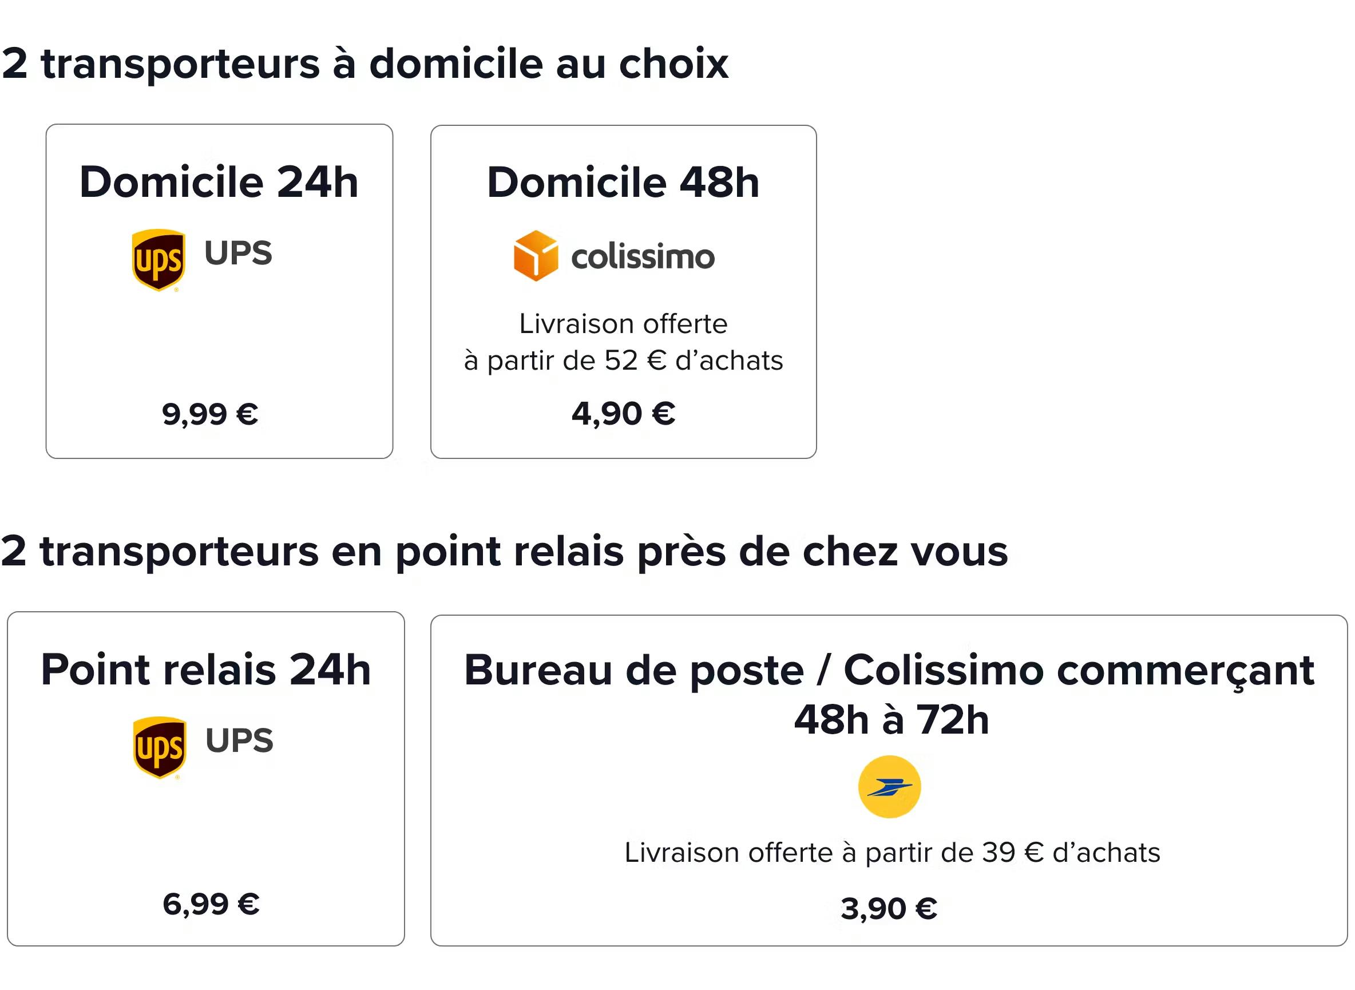Click the 3,90 € price
Image resolution: width=1355 pixels, height=990 pixels.
pos(889,909)
